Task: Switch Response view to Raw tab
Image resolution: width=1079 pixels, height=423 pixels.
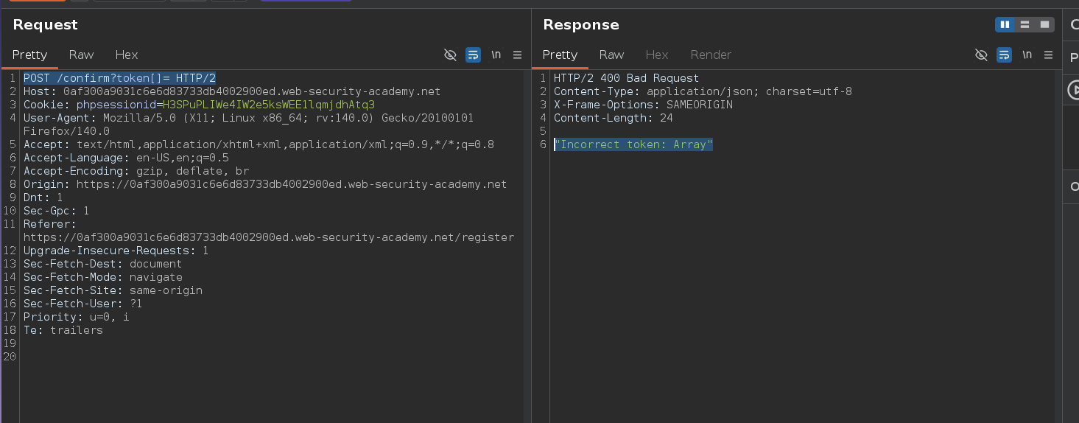Action: [611, 55]
